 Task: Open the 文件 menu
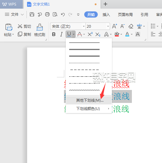click(x=14, y=14)
